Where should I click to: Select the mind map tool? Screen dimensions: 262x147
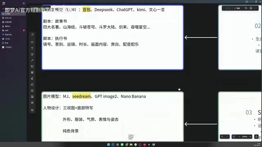(32, 85)
